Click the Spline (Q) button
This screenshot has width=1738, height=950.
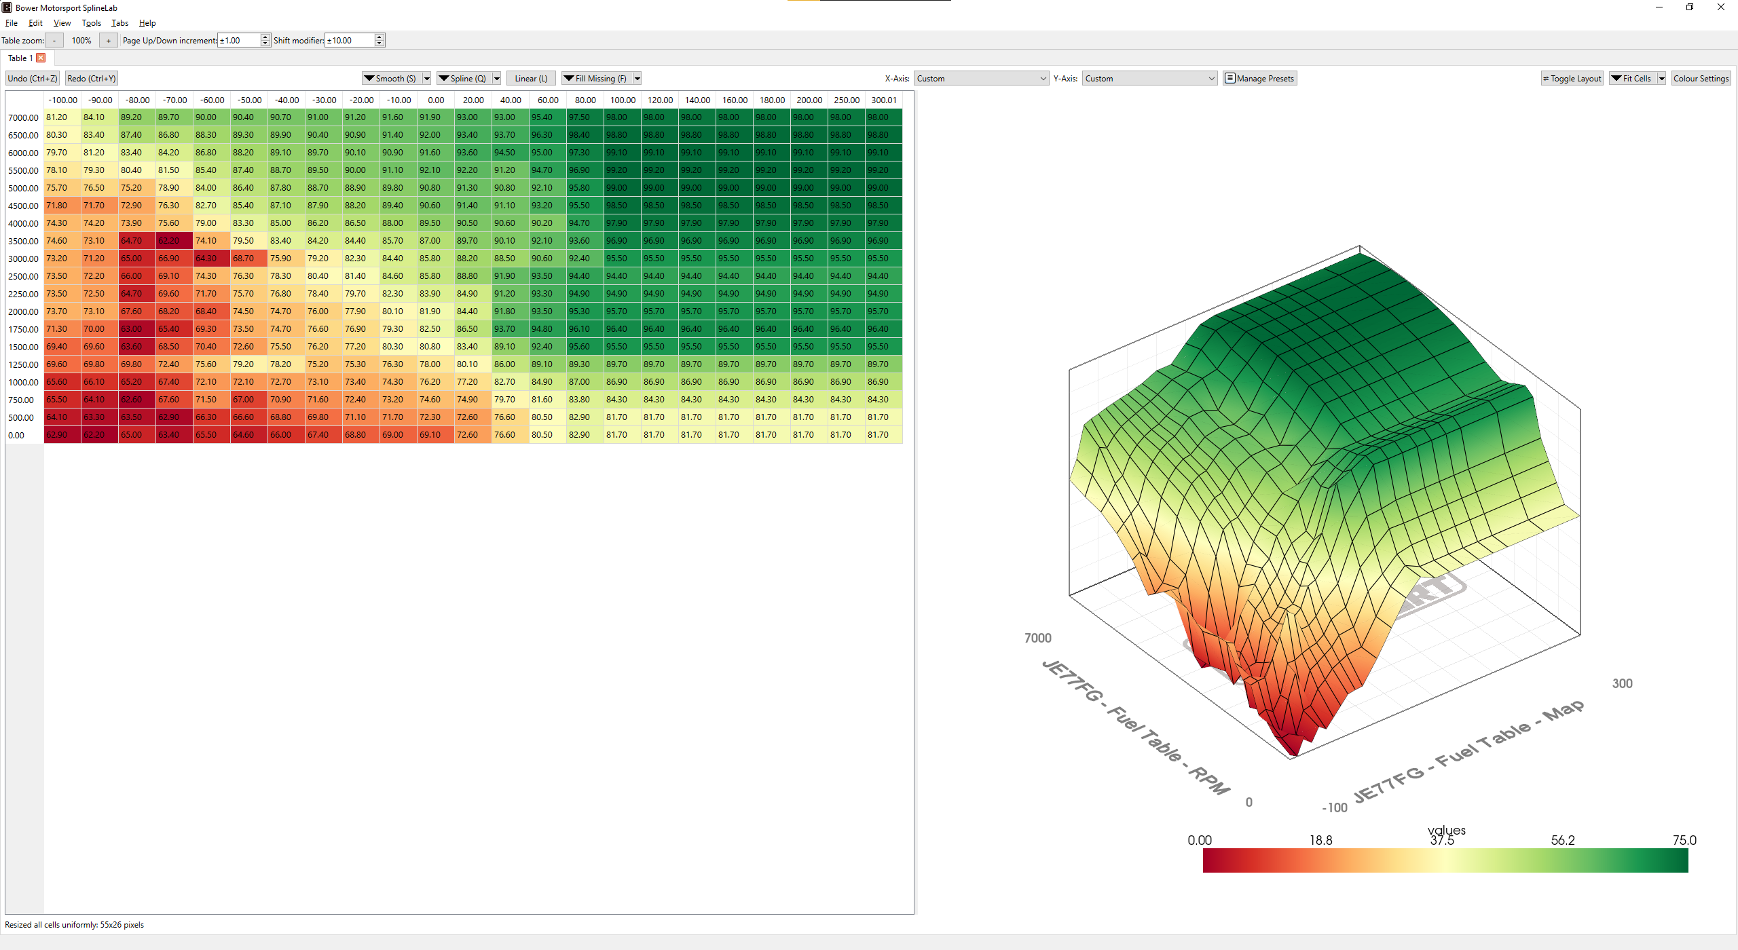pyautogui.click(x=463, y=79)
